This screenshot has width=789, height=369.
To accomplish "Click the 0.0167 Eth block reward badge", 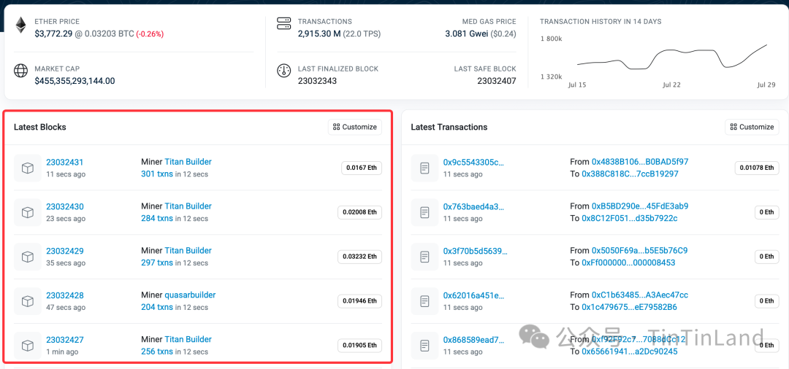I will [x=362, y=168].
